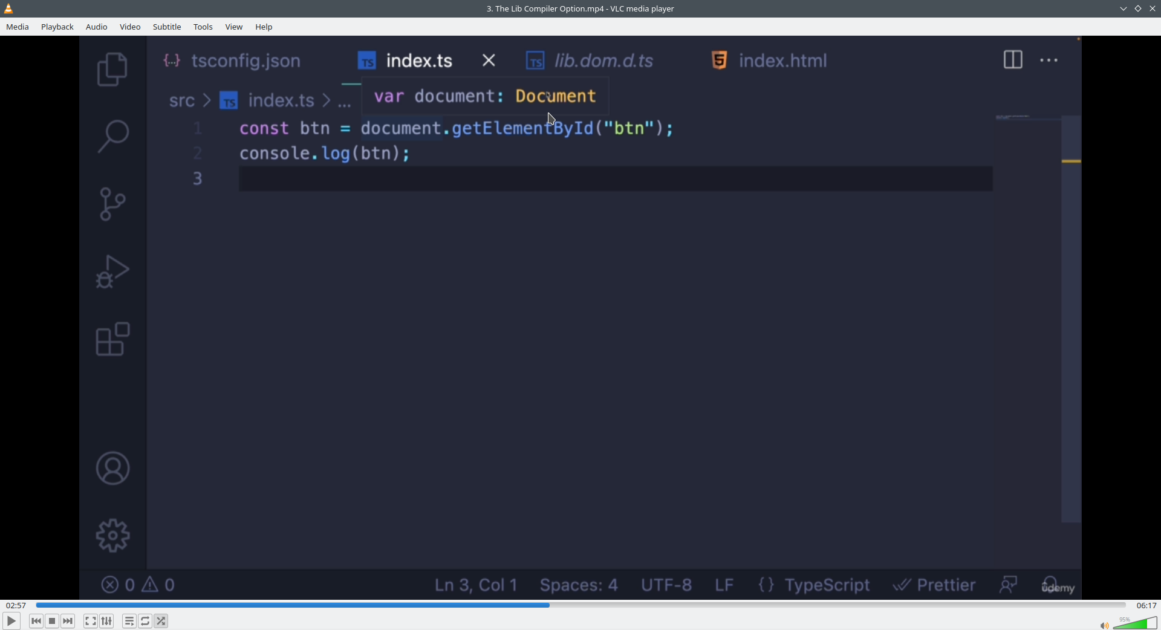
Task: Change indentation via Spaces: 4
Action: click(x=579, y=585)
